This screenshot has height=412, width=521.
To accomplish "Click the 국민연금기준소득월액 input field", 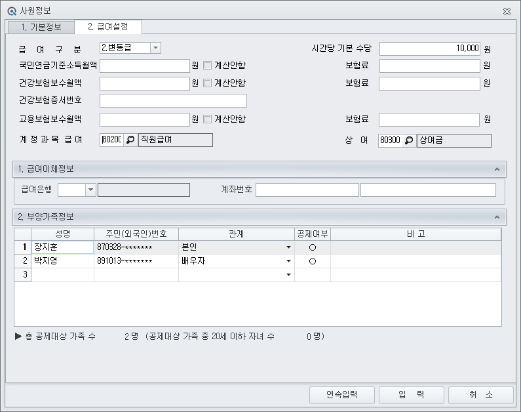I will click(x=145, y=66).
